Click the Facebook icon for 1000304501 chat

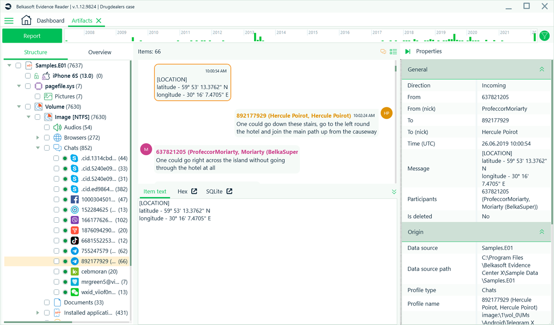(75, 199)
